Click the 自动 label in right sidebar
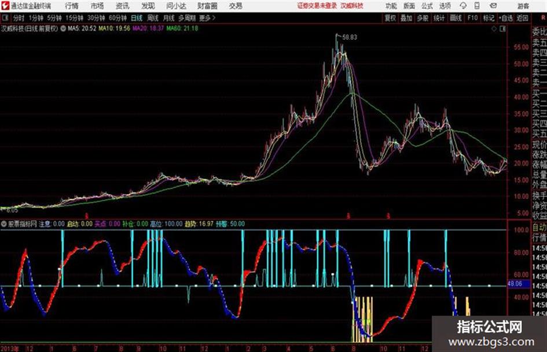 tap(539, 228)
